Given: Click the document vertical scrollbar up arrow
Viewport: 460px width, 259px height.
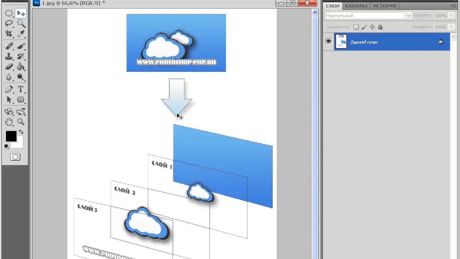Looking at the screenshot, I should click(x=315, y=13).
